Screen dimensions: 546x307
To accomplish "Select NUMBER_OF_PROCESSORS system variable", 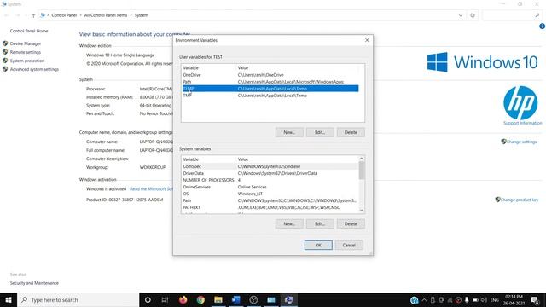I will point(270,180).
